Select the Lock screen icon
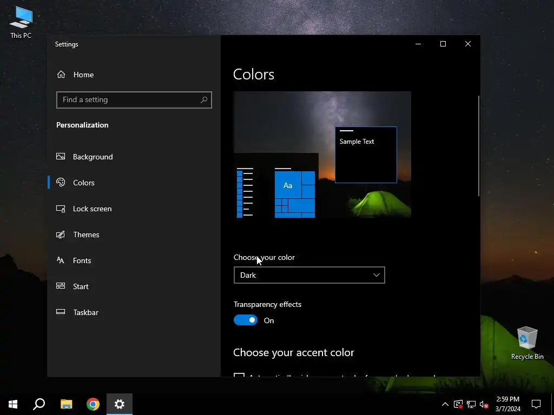This screenshot has width=554, height=415. click(61, 209)
